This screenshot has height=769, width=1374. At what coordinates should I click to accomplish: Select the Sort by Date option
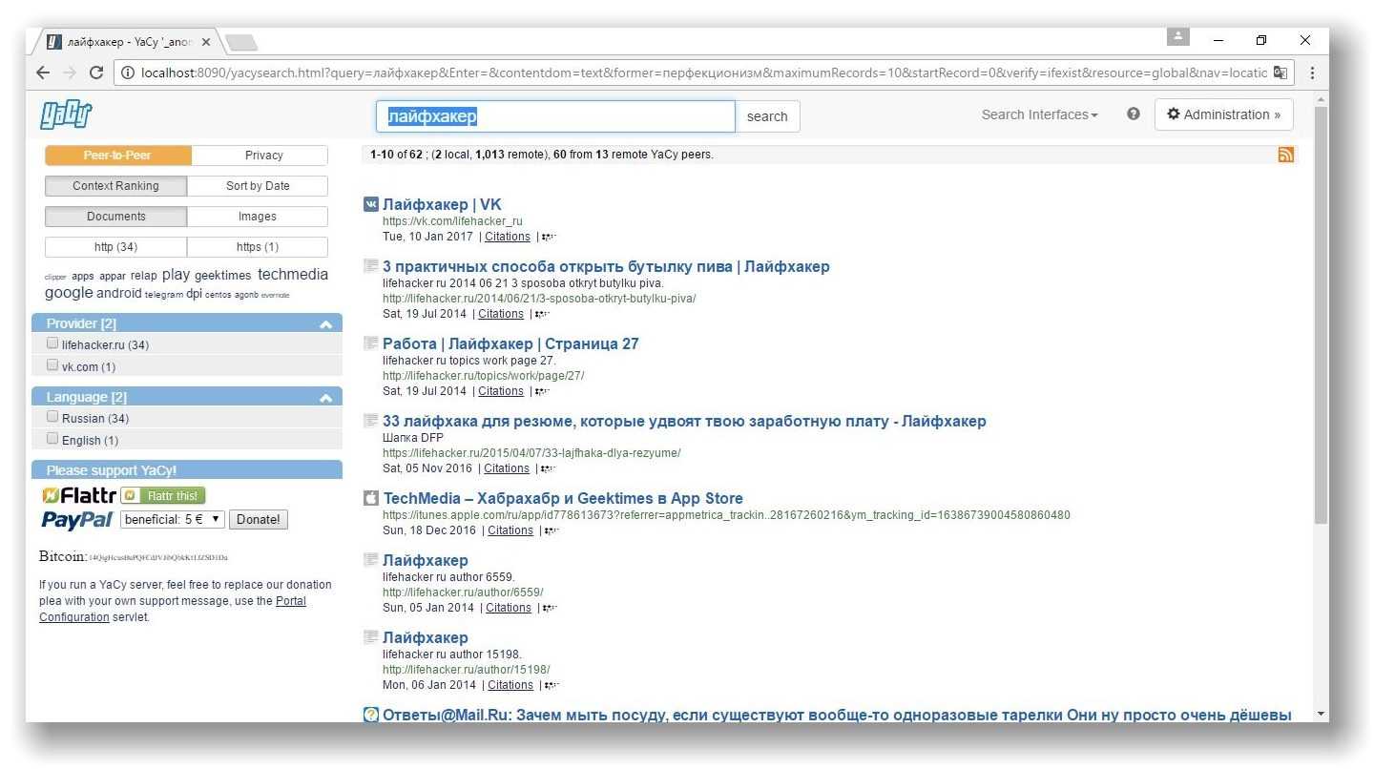(x=257, y=186)
